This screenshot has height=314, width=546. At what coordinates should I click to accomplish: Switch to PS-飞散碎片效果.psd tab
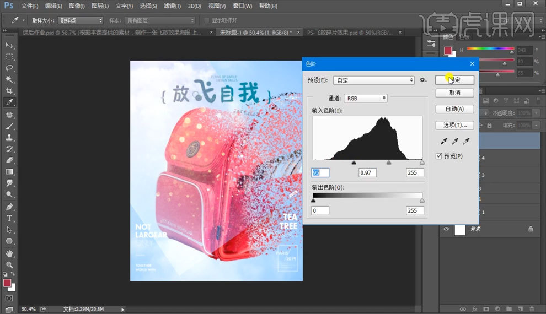[350, 33]
